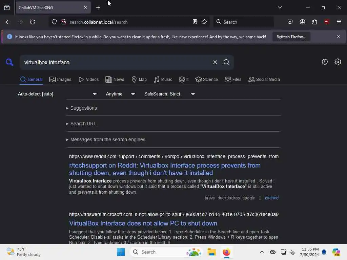Screen dimensions: 347x260
Task: Switch to Map category
Action: (139, 80)
